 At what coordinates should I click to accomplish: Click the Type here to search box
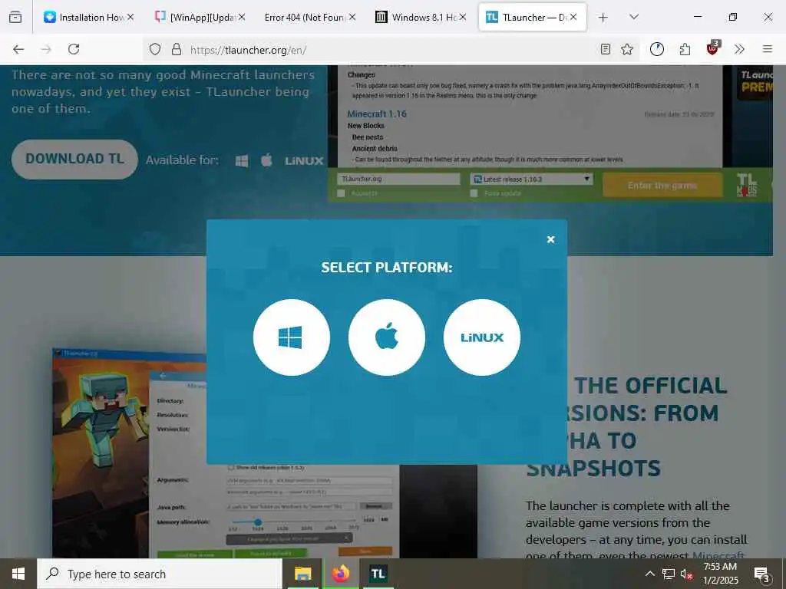(x=160, y=574)
